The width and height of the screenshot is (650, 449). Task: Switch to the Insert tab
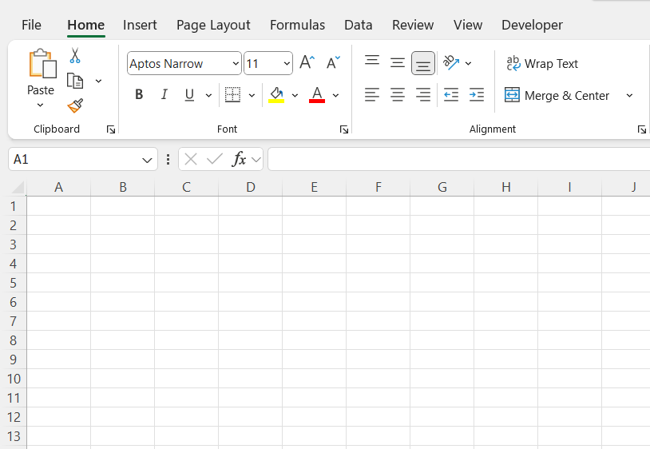click(x=140, y=25)
